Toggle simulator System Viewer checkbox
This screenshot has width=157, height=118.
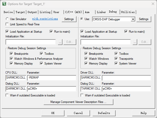(x=41, y=63)
